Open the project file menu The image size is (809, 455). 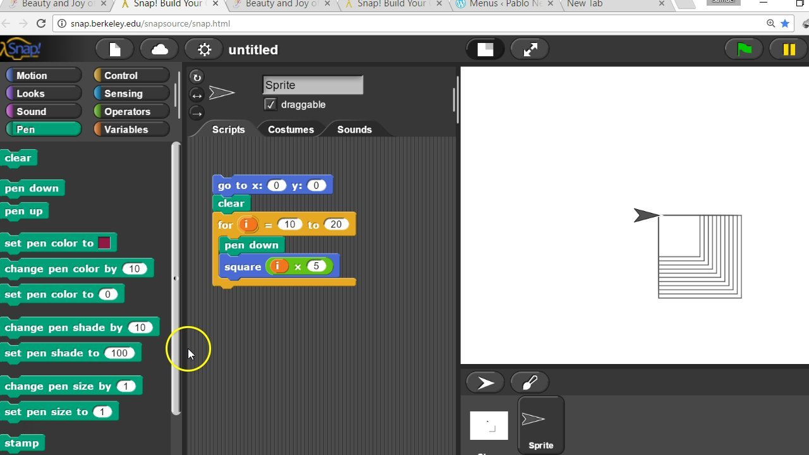[114, 49]
